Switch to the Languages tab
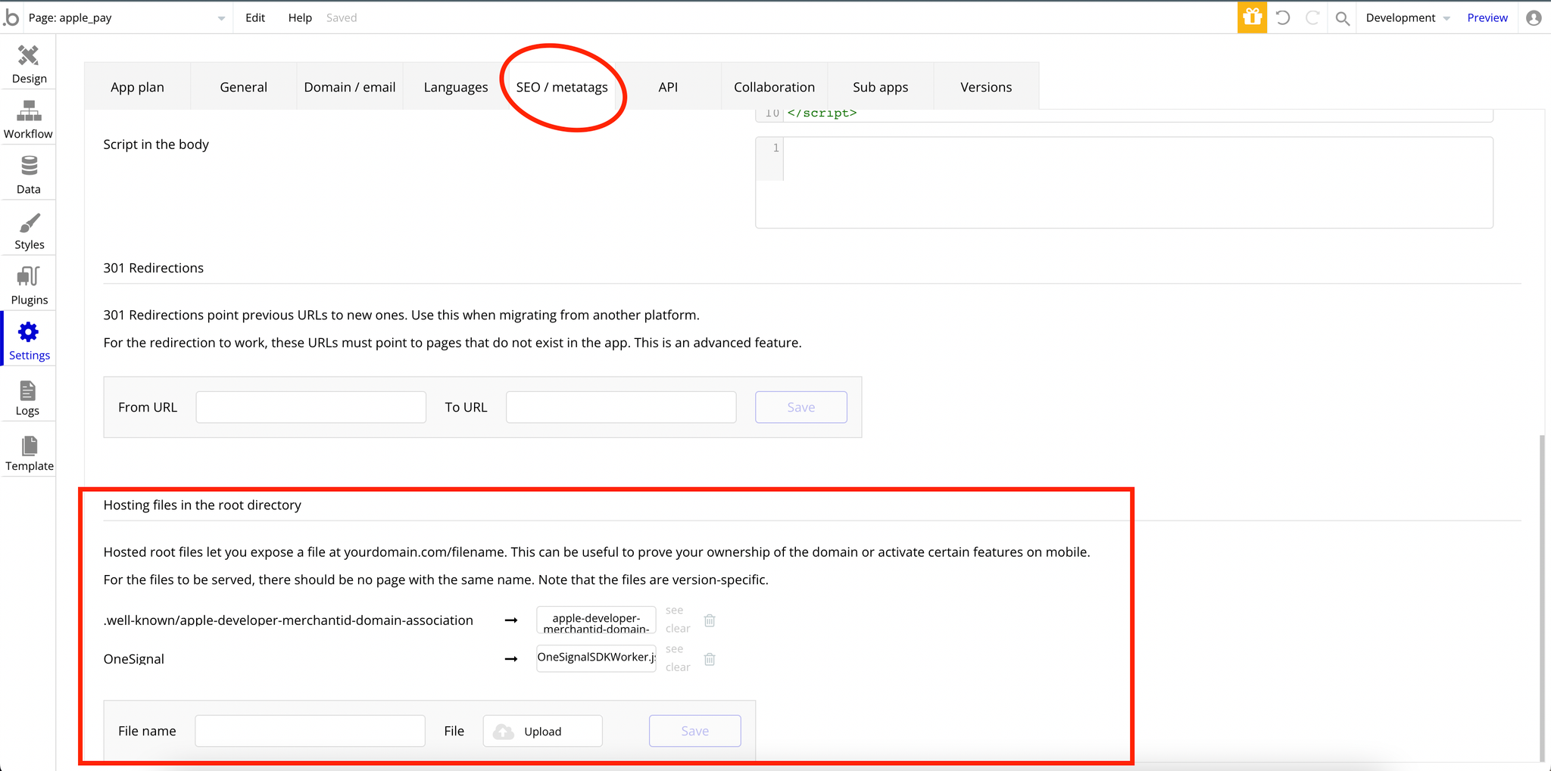1551x771 pixels. 456,86
